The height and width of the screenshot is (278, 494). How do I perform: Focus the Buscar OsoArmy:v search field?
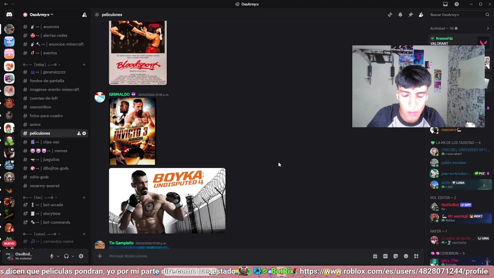click(x=459, y=15)
